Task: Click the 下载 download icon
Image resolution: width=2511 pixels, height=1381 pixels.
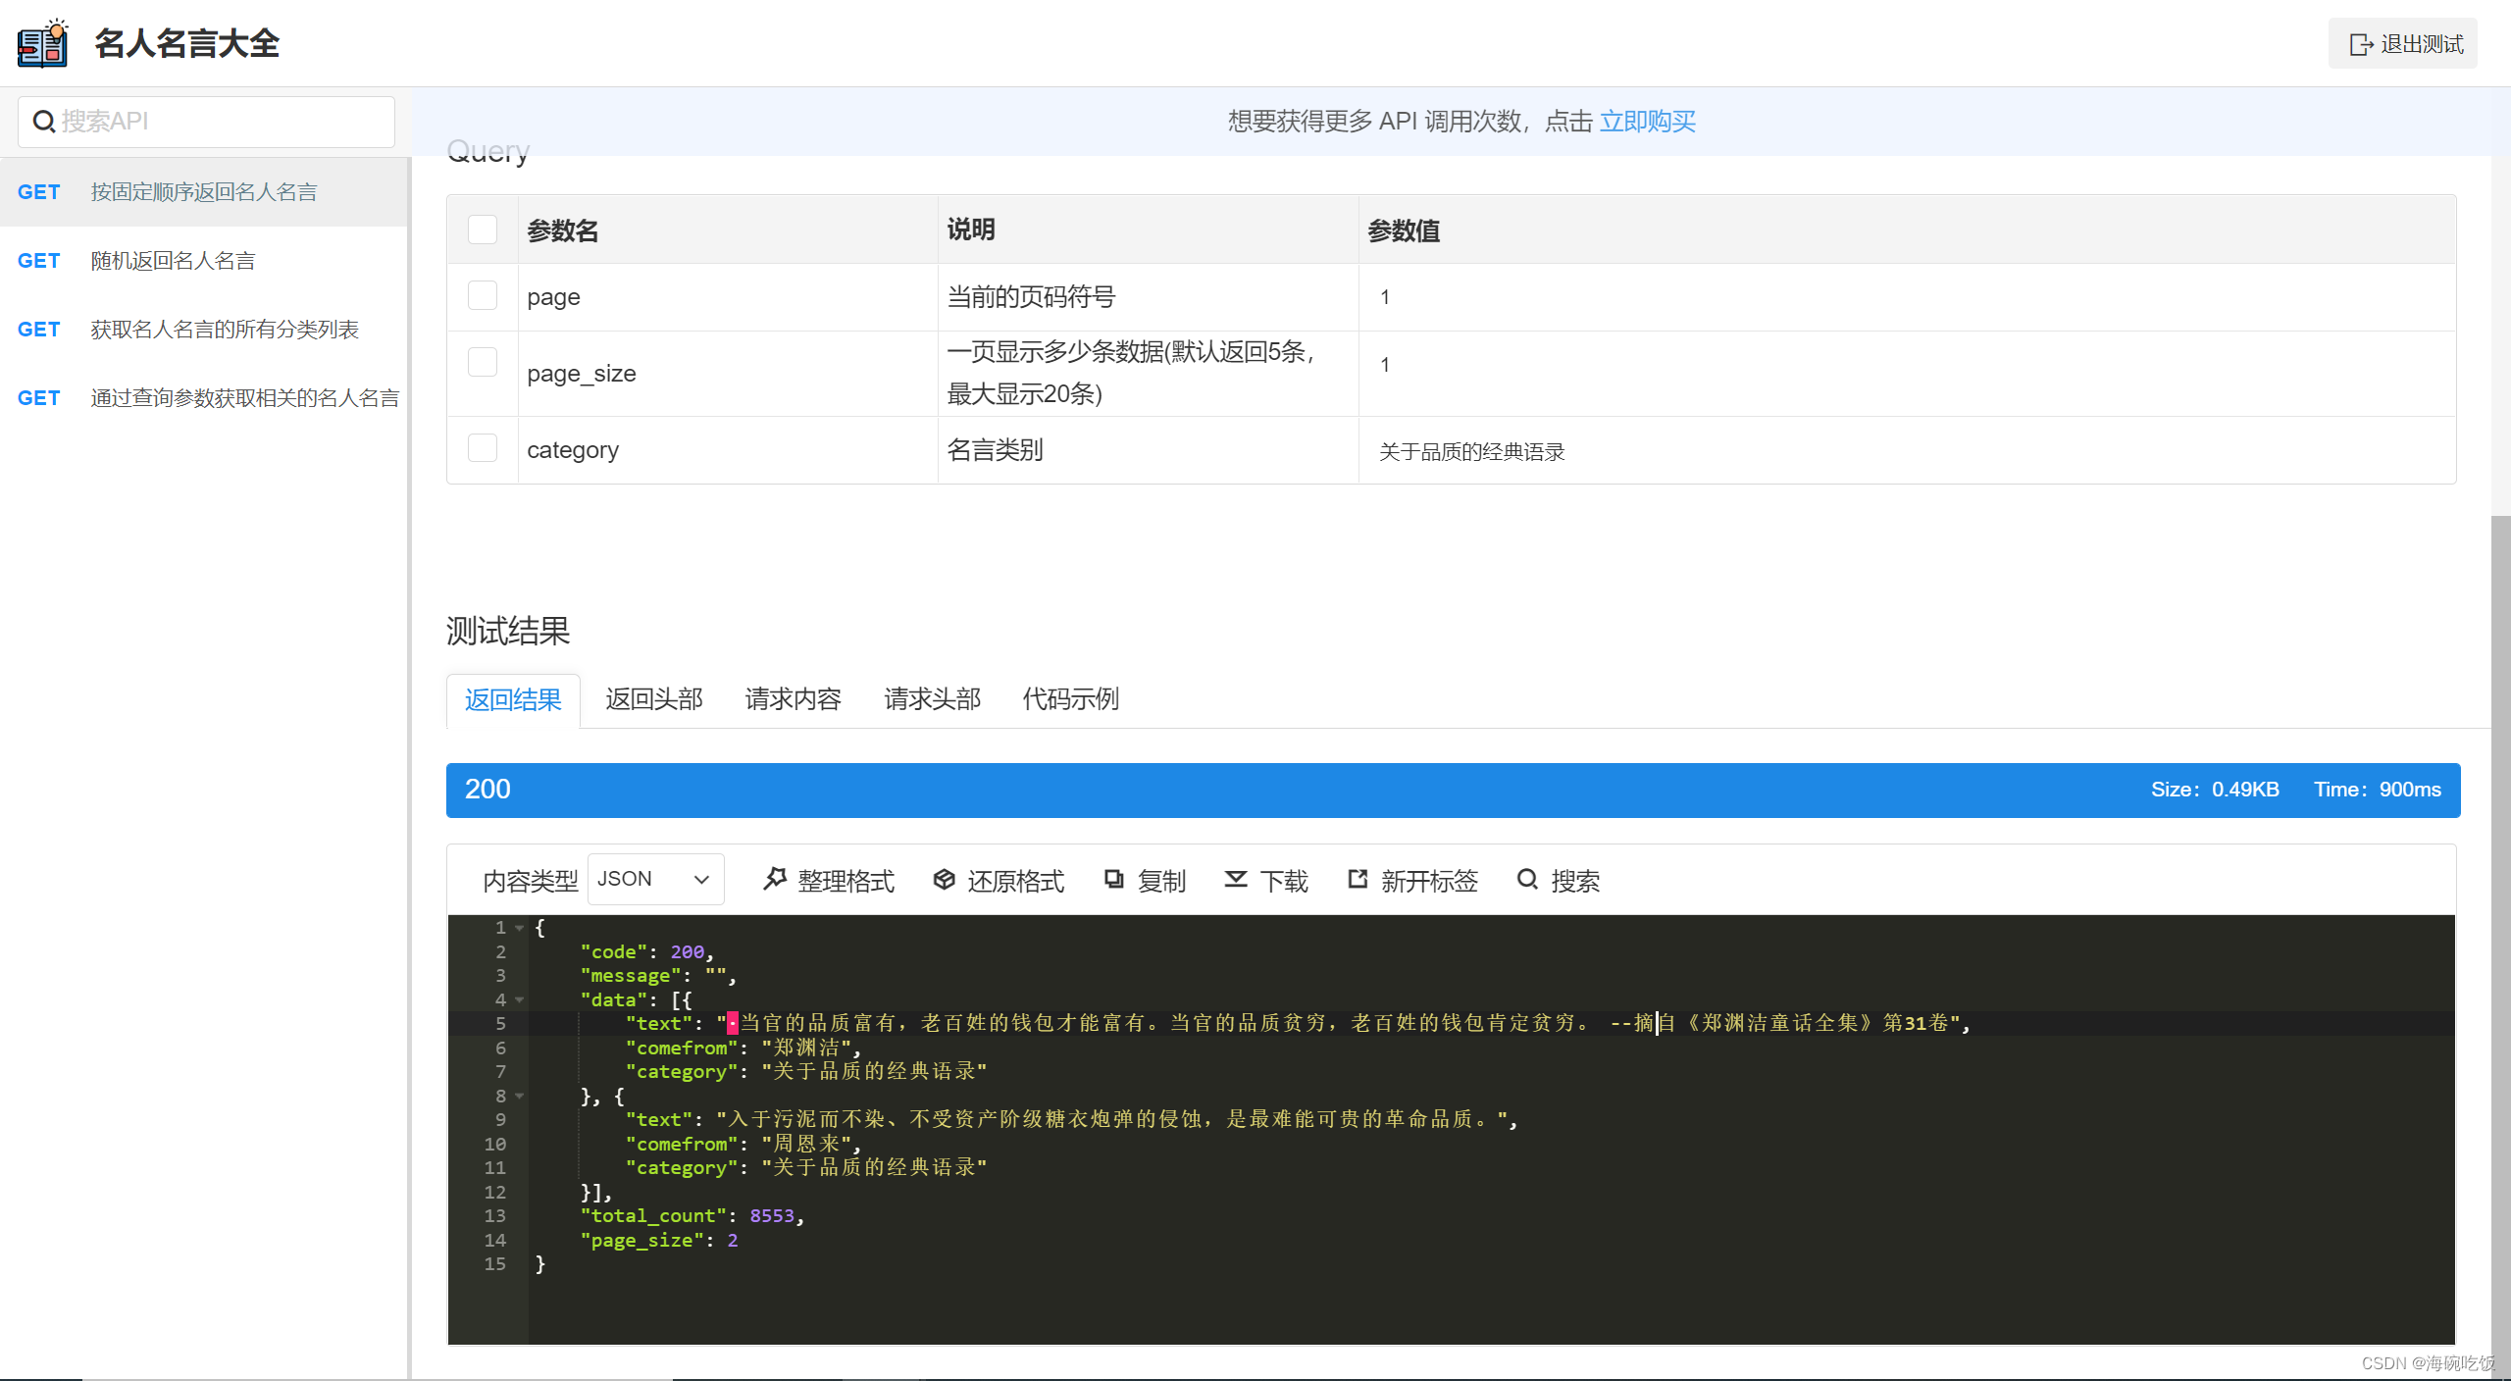Action: pyautogui.click(x=1236, y=880)
